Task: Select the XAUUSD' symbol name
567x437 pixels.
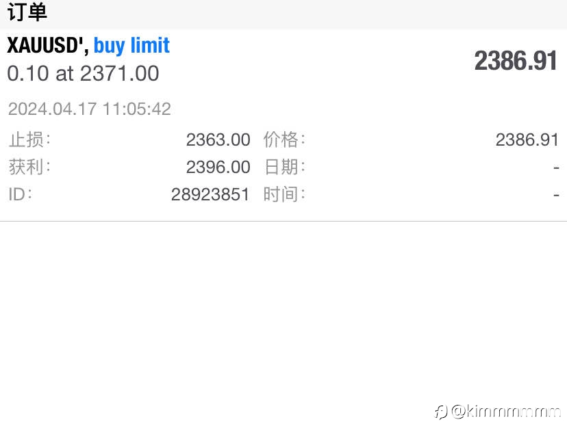Action: 48,46
